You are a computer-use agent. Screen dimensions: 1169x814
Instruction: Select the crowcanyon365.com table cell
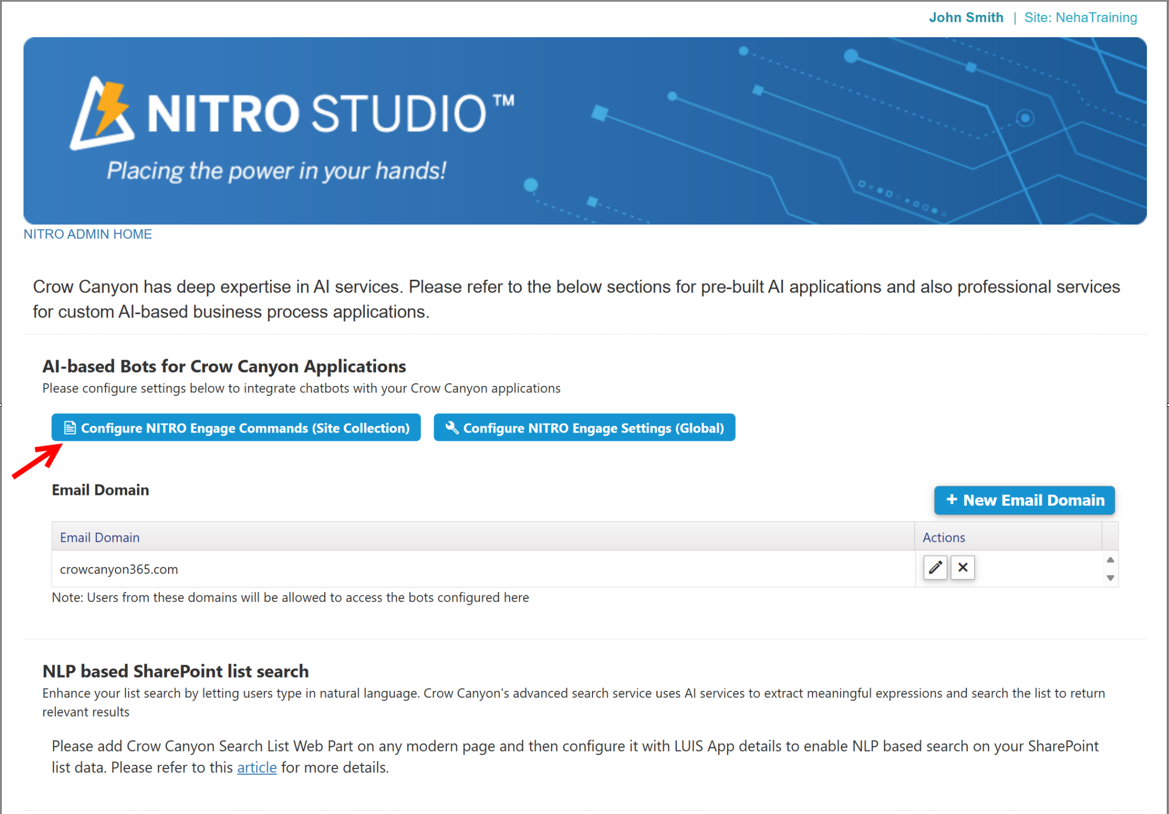pyautogui.click(x=483, y=569)
